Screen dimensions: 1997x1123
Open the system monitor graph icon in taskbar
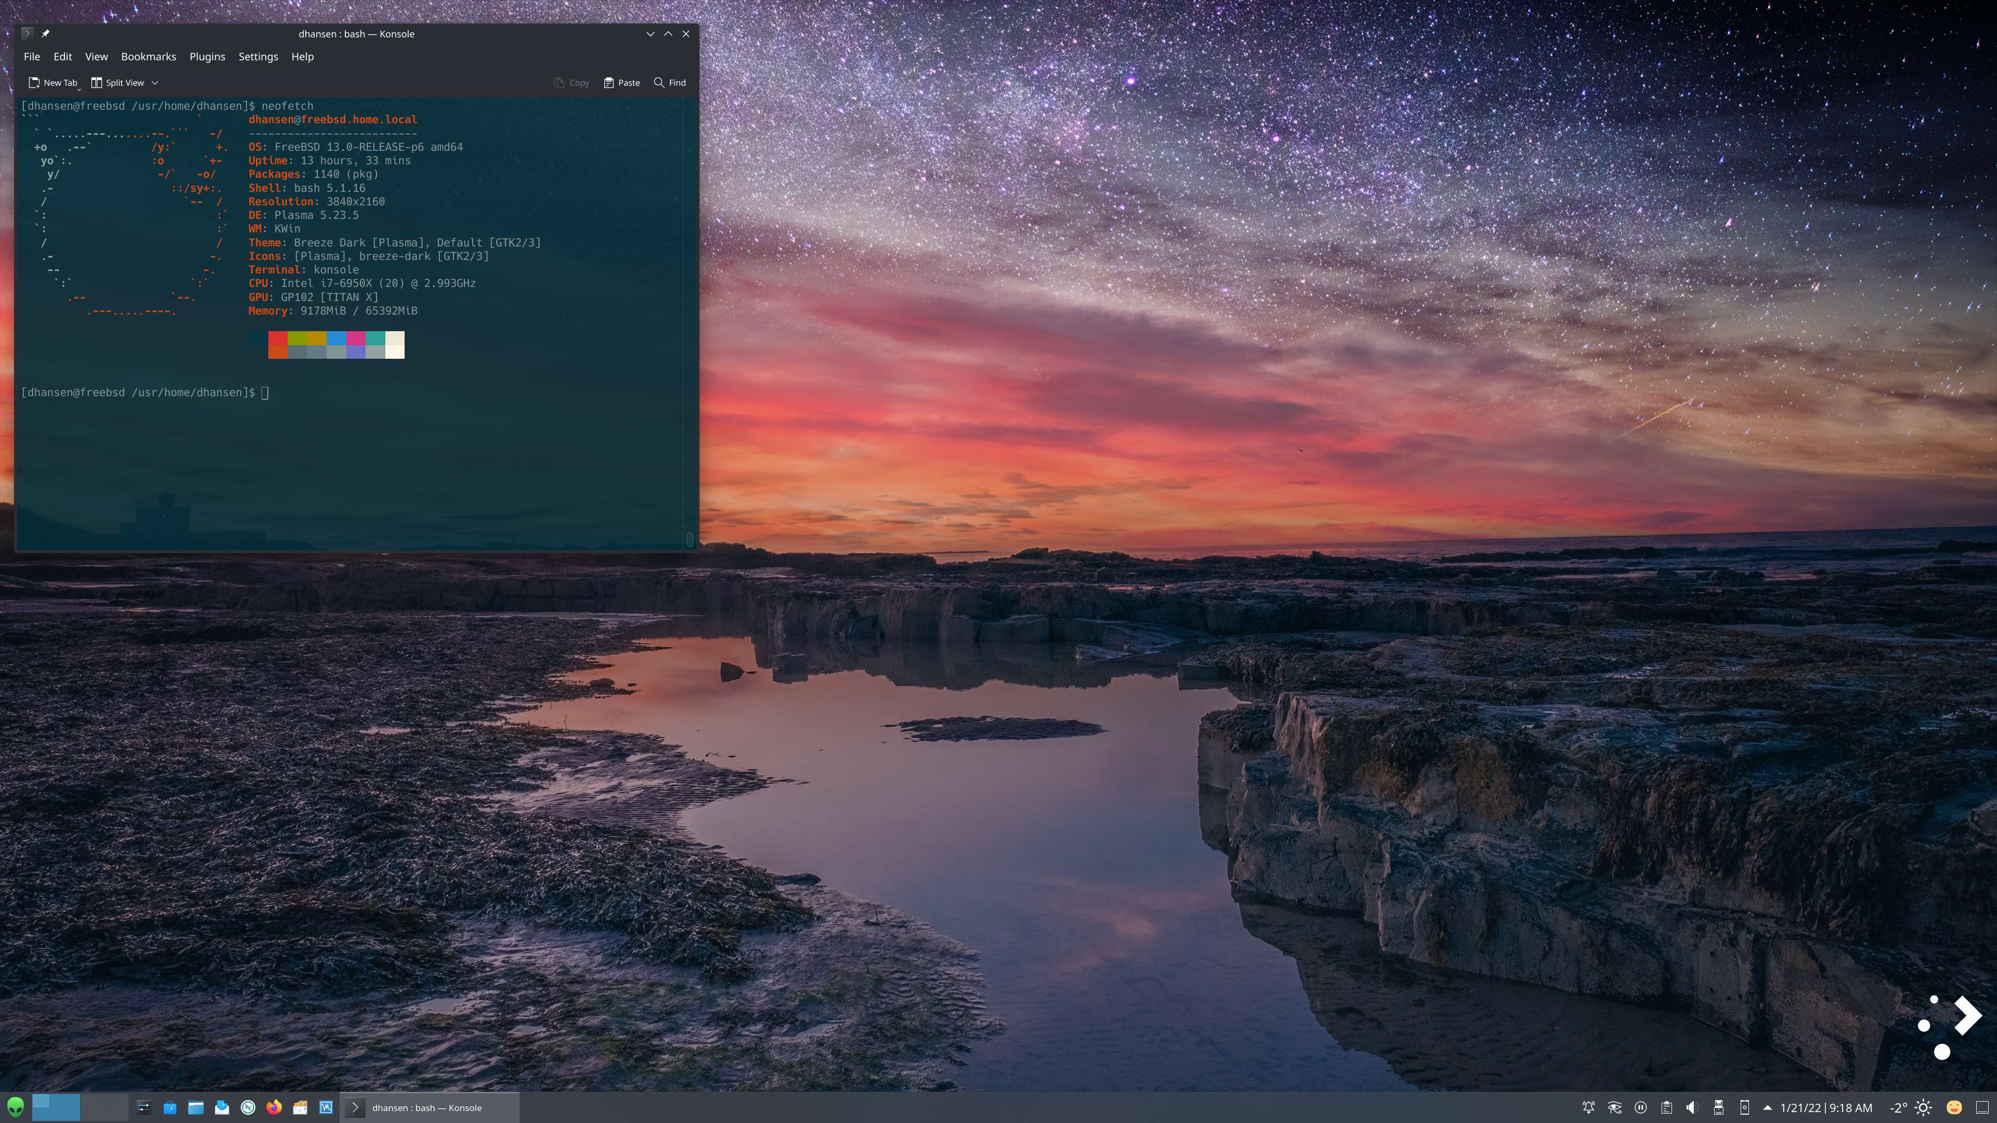click(x=327, y=1107)
